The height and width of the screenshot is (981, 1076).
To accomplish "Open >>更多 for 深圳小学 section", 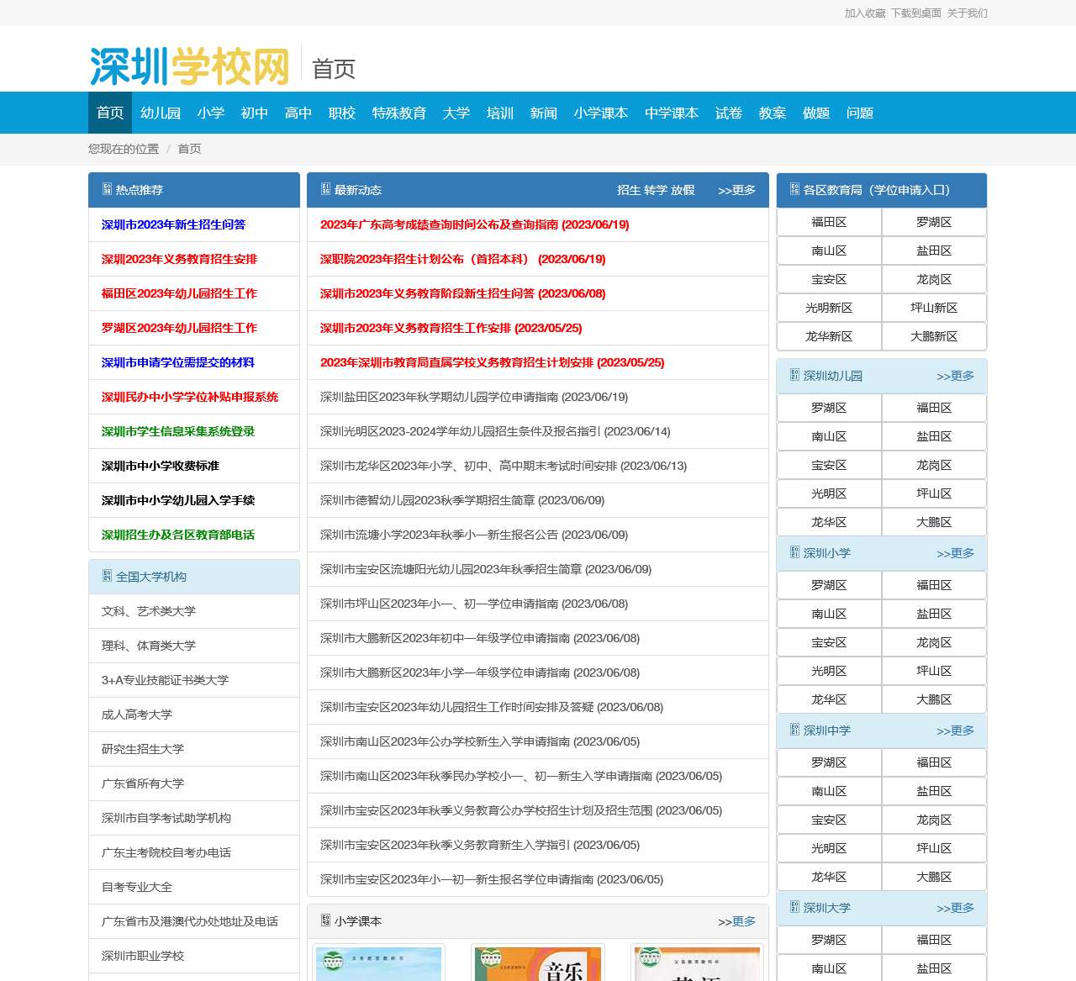I will point(955,553).
